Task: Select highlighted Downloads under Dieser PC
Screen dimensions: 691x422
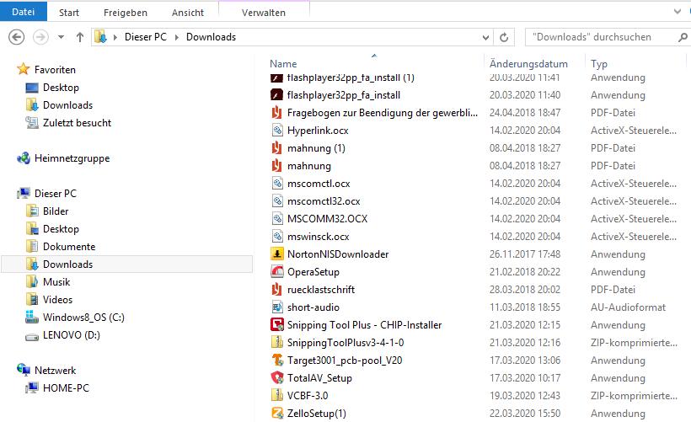Action: coord(127,264)
